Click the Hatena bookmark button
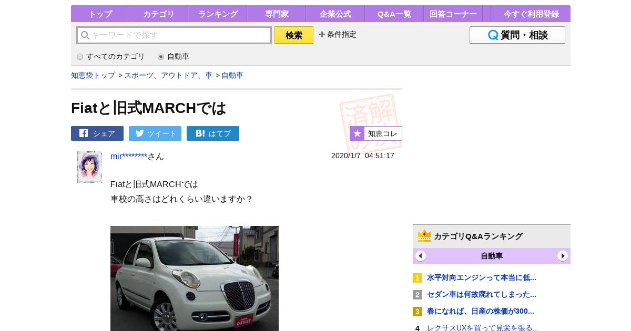Viewport: 631px width, 331px height. pos(213,133)
